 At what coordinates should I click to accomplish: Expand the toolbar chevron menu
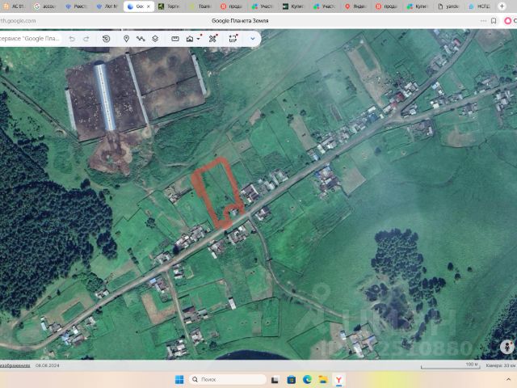(x=253, y=39)
